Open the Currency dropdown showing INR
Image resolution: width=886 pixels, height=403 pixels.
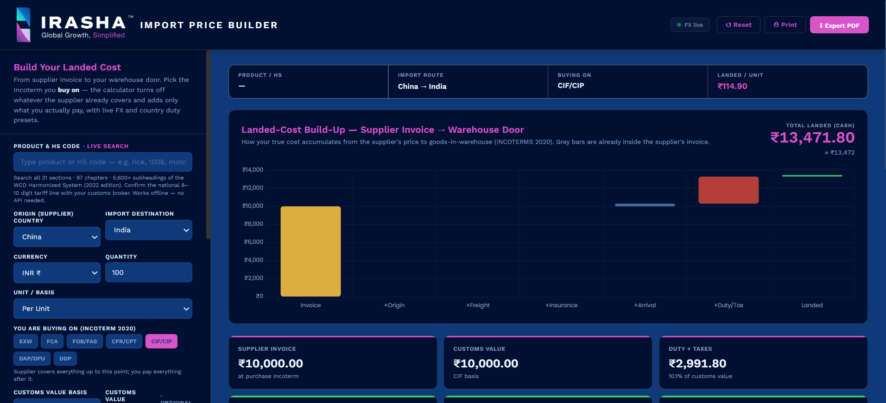[x=57, y=273]
